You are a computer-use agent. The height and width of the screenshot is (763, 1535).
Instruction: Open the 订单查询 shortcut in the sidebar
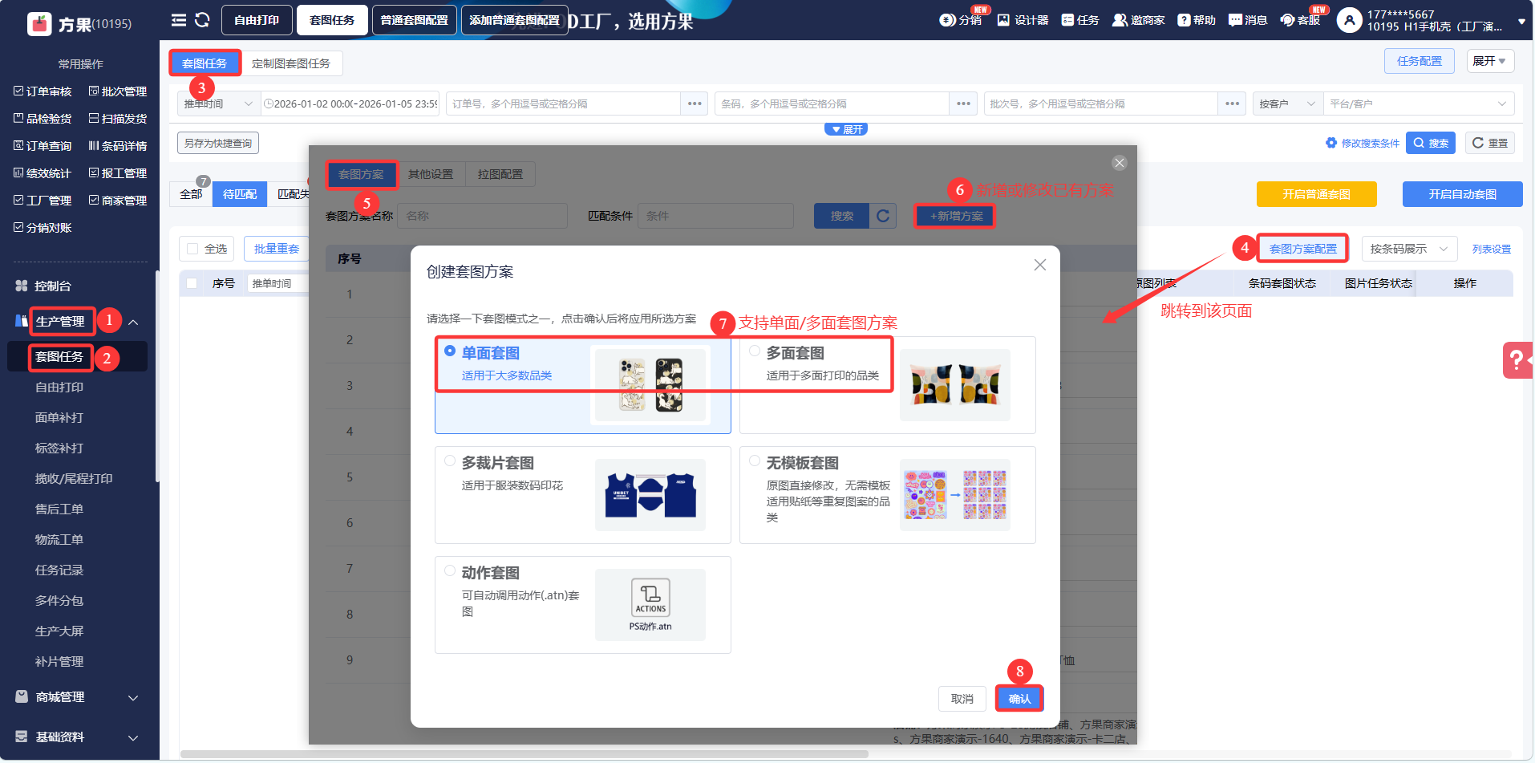tap(43, 146)
